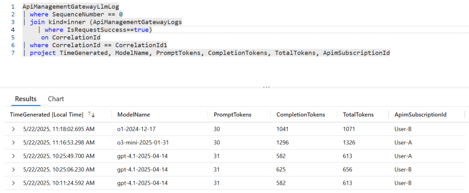Click the ellipsis splitter handle above results
The width and height of the screenshot is (469, 193).
(266, 87)
